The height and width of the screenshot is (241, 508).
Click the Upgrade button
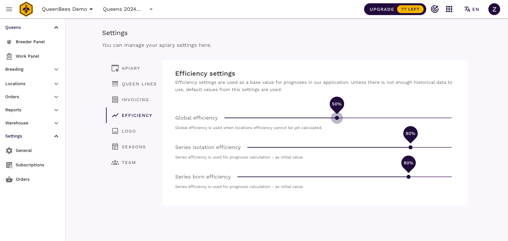[x=395, y=9]
